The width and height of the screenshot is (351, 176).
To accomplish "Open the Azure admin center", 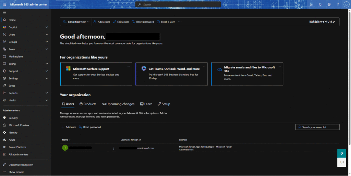I will 12,140.
